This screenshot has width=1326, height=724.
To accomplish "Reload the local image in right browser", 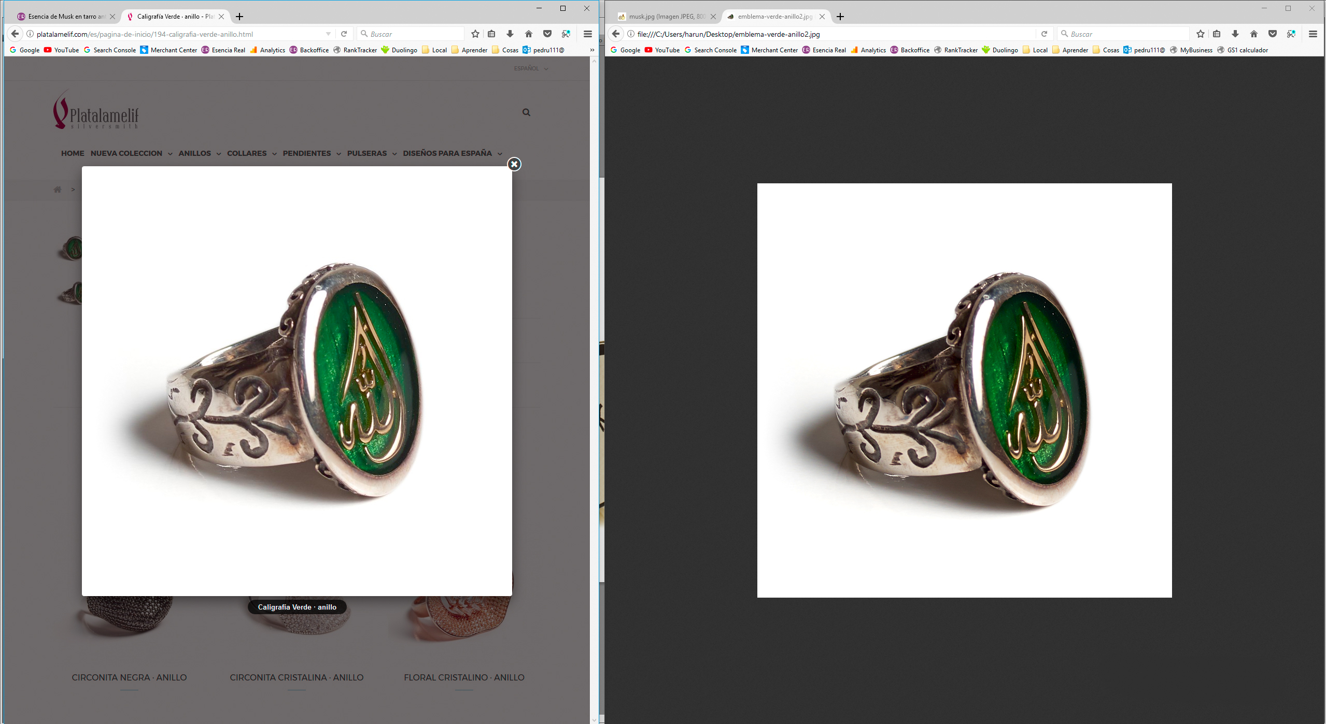I will point(1044,34).
